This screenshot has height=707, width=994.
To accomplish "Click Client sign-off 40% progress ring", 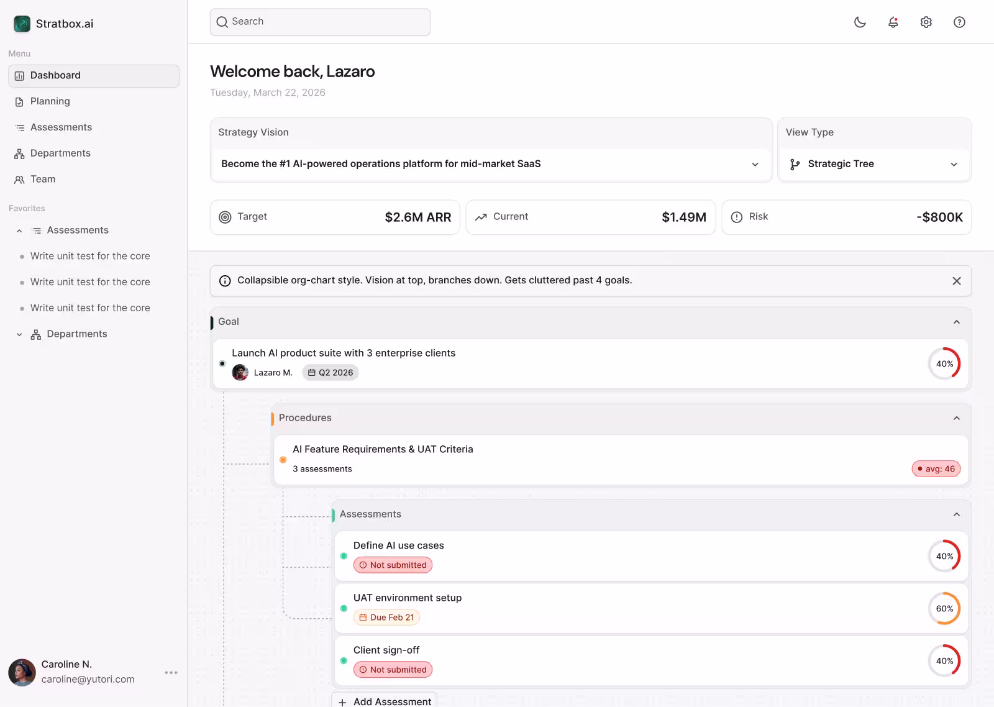I will [x=944, y=661].
